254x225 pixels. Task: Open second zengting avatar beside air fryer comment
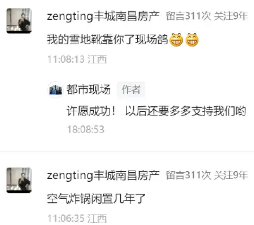tap(19, 180)
